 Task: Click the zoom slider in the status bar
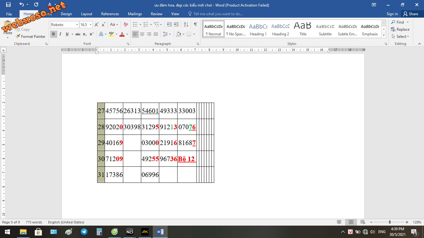tap(390, 222)
